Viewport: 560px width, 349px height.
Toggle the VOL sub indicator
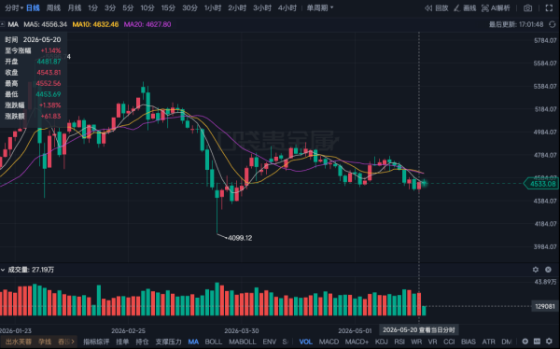pos(306,342)
